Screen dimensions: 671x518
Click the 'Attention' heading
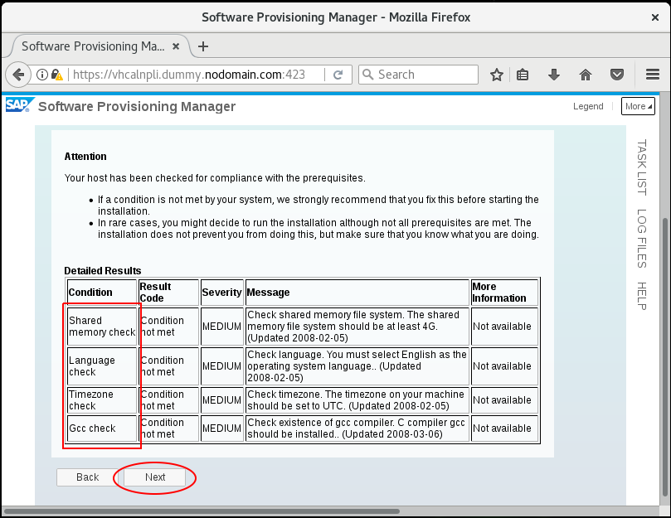pyautogui.click(x=85, y=157)
